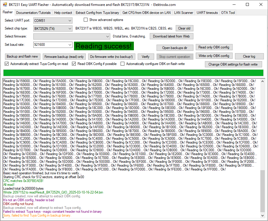The width and height of the screenshot is (268, 221).
Task: Click log line 'Loaded total 0x200000 bytes'
Action: (x=23, y=188)
